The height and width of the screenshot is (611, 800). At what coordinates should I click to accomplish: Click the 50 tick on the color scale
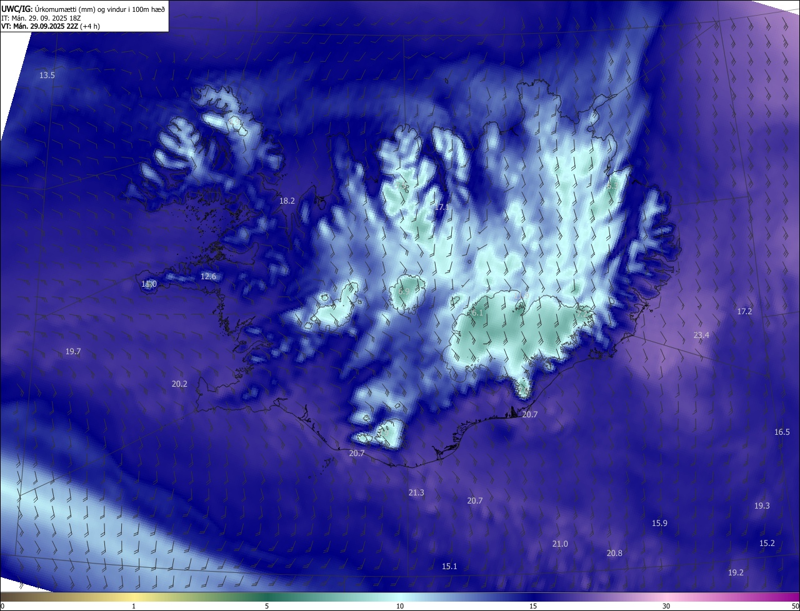tap(795, 606)
